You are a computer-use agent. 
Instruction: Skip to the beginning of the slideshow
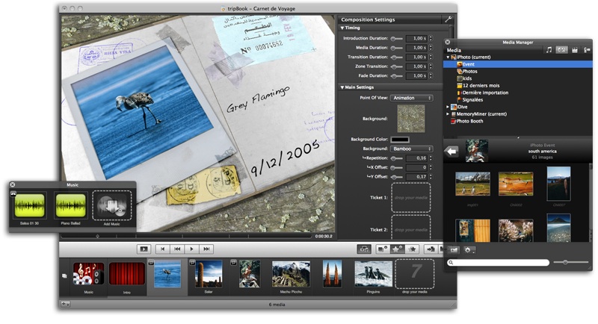click(162, 249)
